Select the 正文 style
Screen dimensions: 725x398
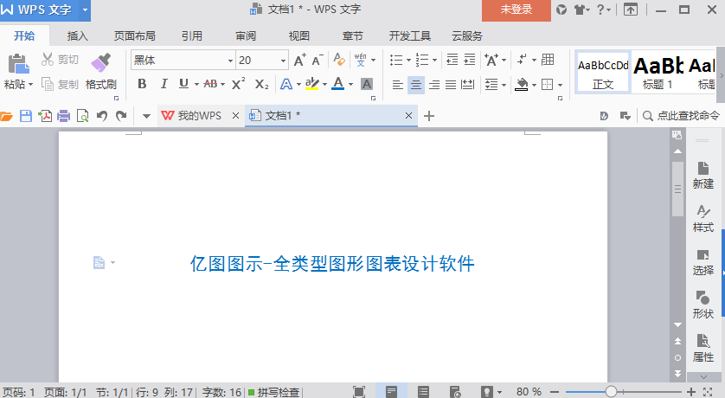tap(603, 72)
